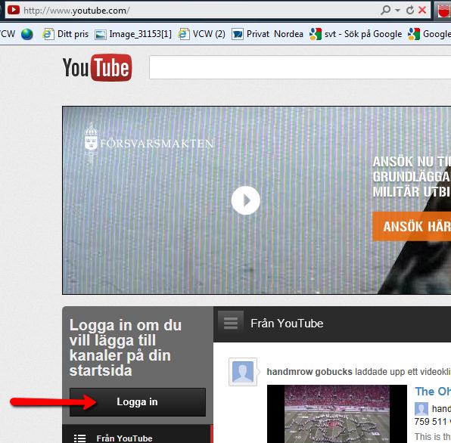Select Från YouTube in the sidebar

(137, 435)
